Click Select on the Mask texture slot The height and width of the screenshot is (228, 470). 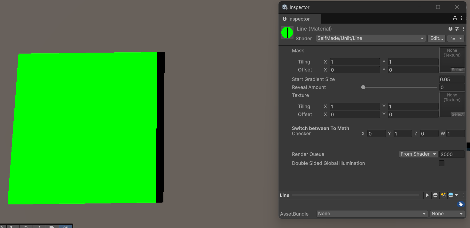click(457, 70)
